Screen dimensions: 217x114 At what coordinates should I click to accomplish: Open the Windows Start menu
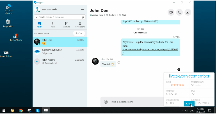[4, 111]
